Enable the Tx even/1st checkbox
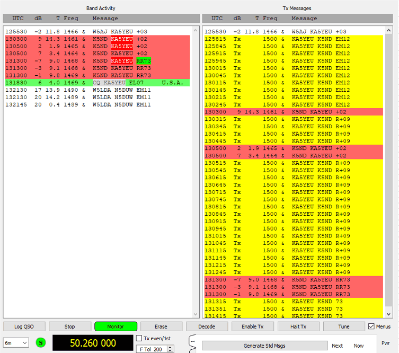Viewport: 399px width, 353px height. coord(139,338)
